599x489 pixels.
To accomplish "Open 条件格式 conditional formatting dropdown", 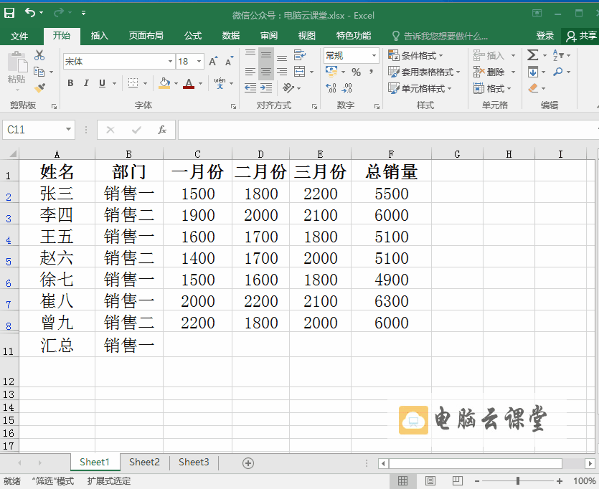I will [415, 55].
